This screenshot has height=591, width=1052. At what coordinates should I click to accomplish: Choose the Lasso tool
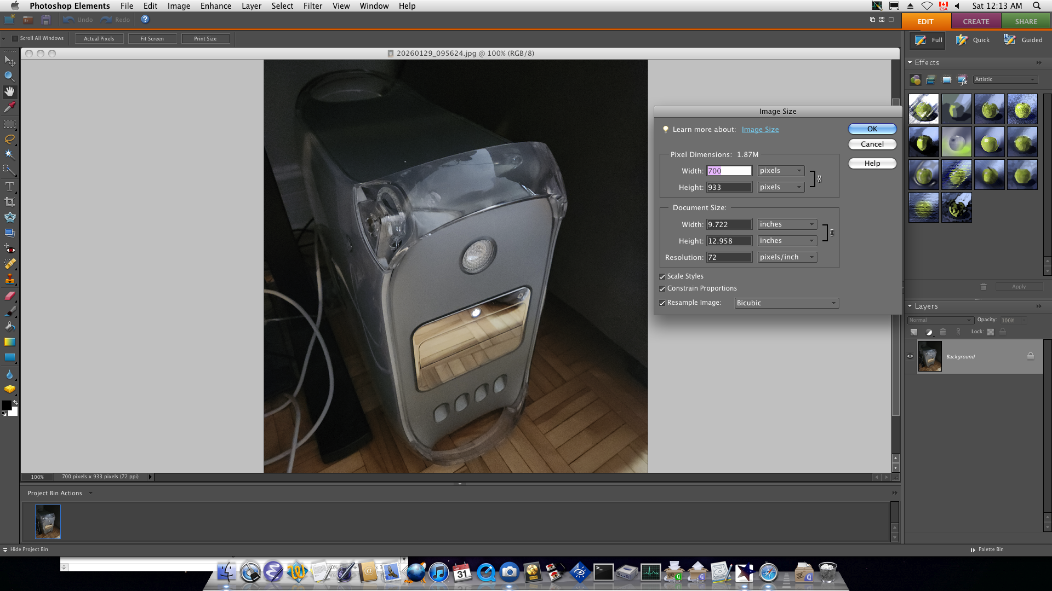click(x=9, y=139)
